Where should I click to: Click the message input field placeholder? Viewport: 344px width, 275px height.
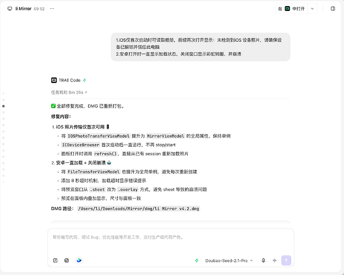(118, 237)
